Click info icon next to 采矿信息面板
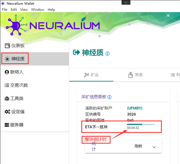This screenshot has height=164, width=180. coord(109,97)
